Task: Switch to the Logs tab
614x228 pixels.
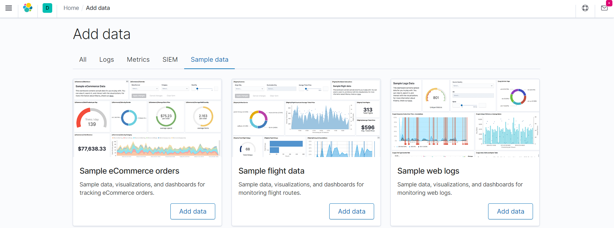Action: click(x=107, y=59)
